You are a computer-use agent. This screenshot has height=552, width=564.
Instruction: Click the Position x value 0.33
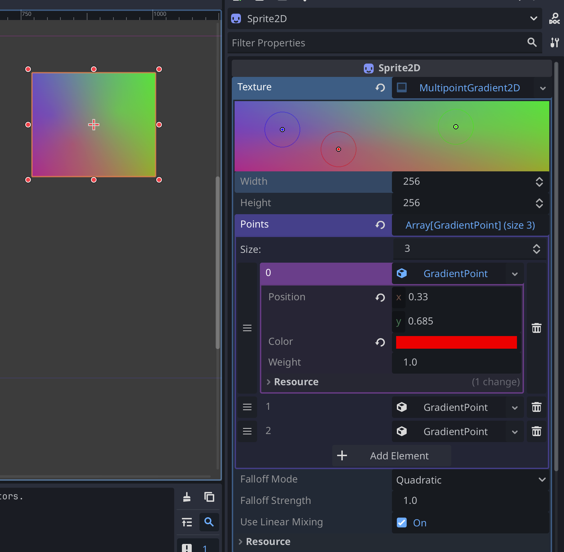457,297
